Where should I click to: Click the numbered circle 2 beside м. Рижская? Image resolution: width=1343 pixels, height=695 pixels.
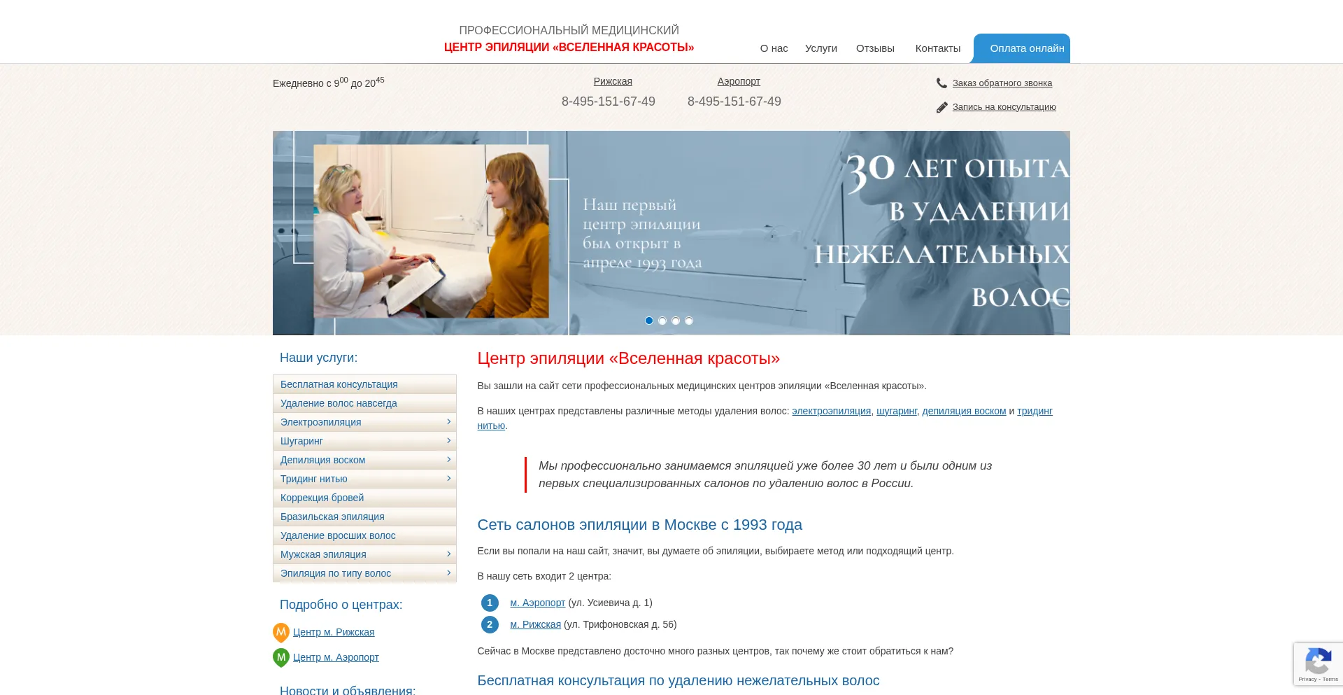490,624
